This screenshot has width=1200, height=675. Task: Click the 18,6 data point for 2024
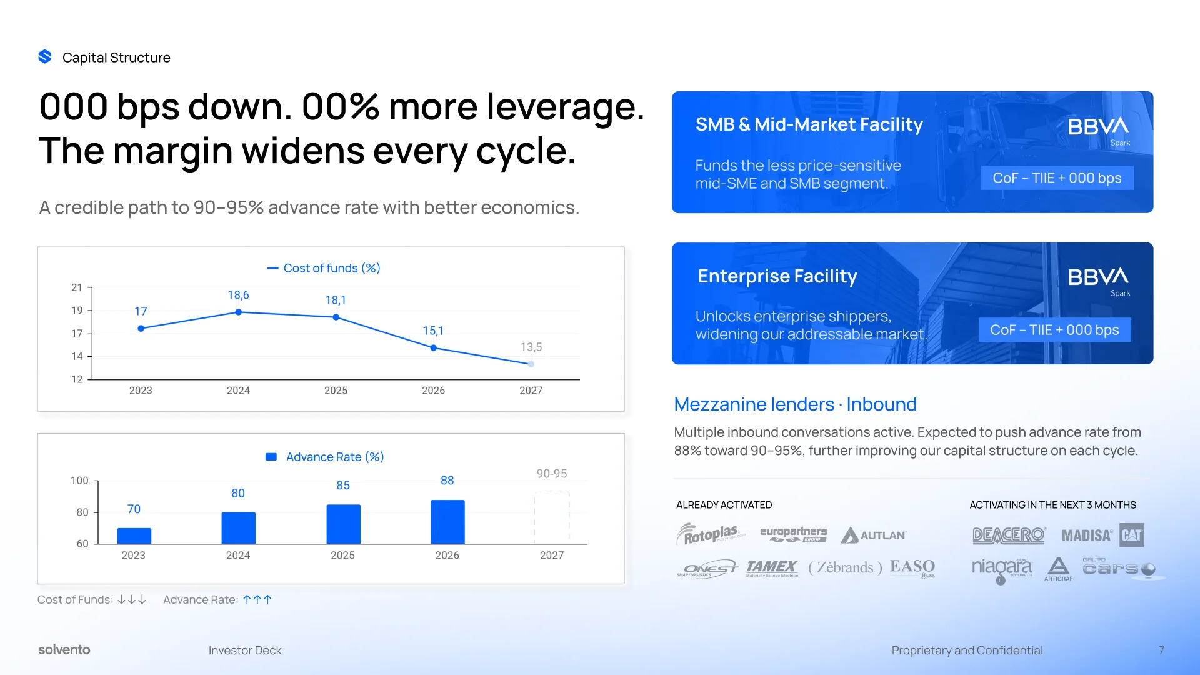click(238, 312)
